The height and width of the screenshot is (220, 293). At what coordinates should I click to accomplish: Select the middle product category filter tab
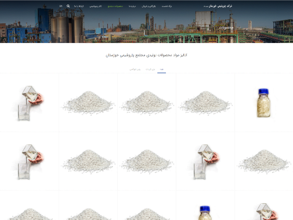pyautogui.click(x=150, y=69)
